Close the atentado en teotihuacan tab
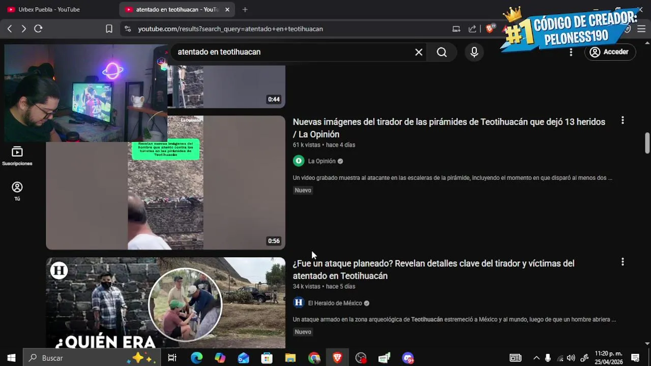 point(227,9)
